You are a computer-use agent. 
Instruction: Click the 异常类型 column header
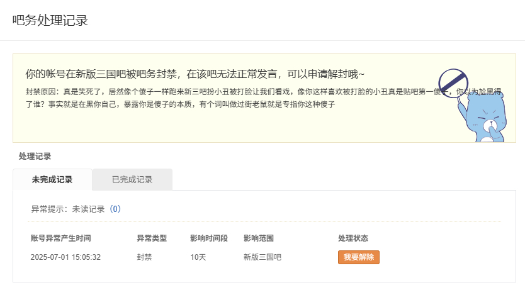tap(152, 238)
